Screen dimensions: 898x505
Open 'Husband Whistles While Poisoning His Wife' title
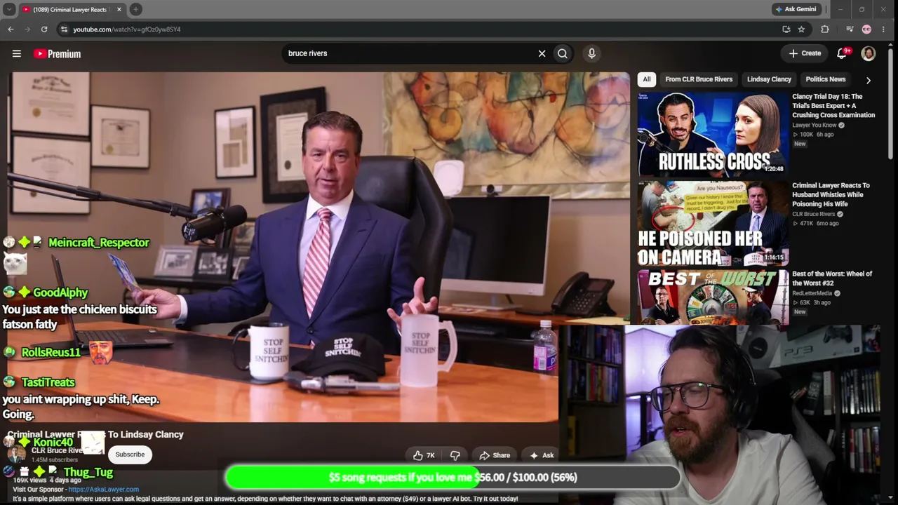pyautogui.click(x=831, y=195)
